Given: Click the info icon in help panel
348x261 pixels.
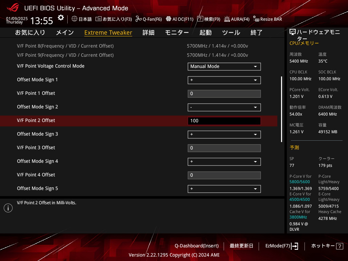Looking at the screenshot, I should (8, 208).
